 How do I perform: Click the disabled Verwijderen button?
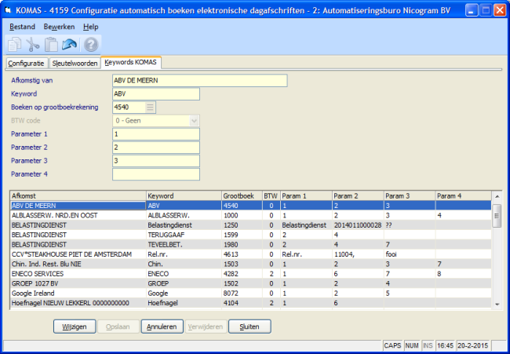[206, 327]
